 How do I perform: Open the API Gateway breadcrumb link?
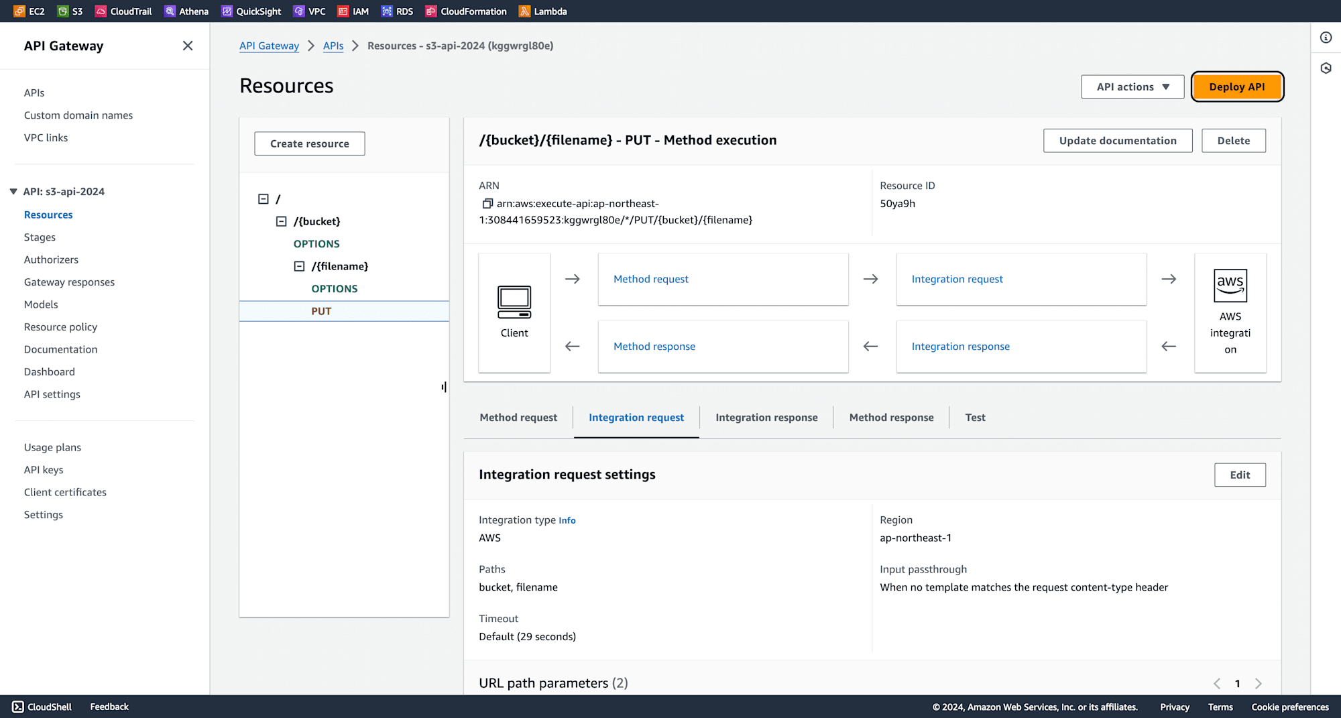[269, 46]
